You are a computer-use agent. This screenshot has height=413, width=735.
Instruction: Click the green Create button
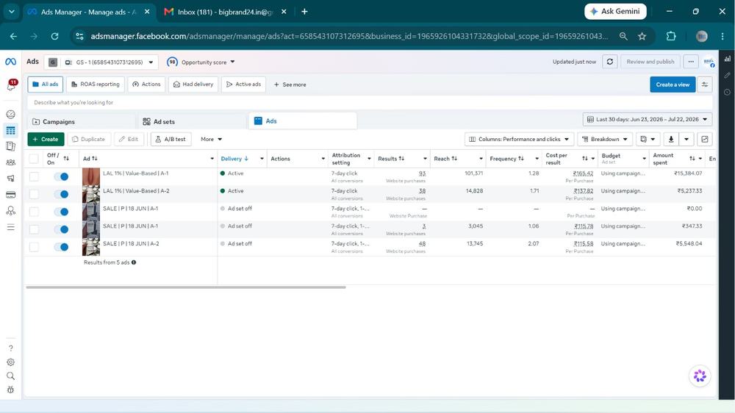[46, 139]
